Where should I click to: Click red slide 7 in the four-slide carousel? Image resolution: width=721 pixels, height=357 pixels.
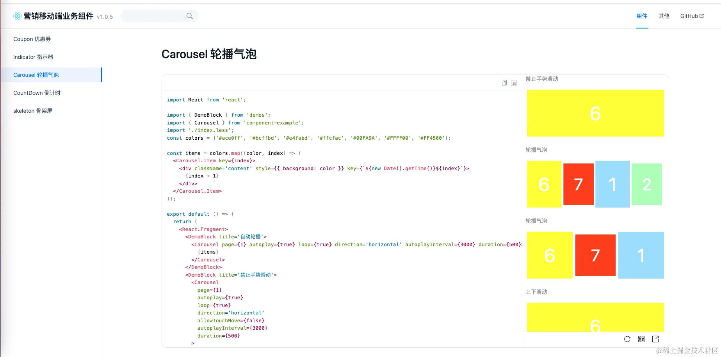(x=579, y=184)
